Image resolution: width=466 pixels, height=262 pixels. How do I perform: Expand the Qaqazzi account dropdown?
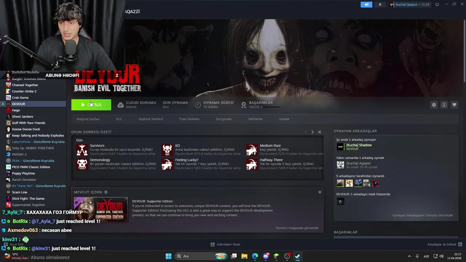point(410,4)
